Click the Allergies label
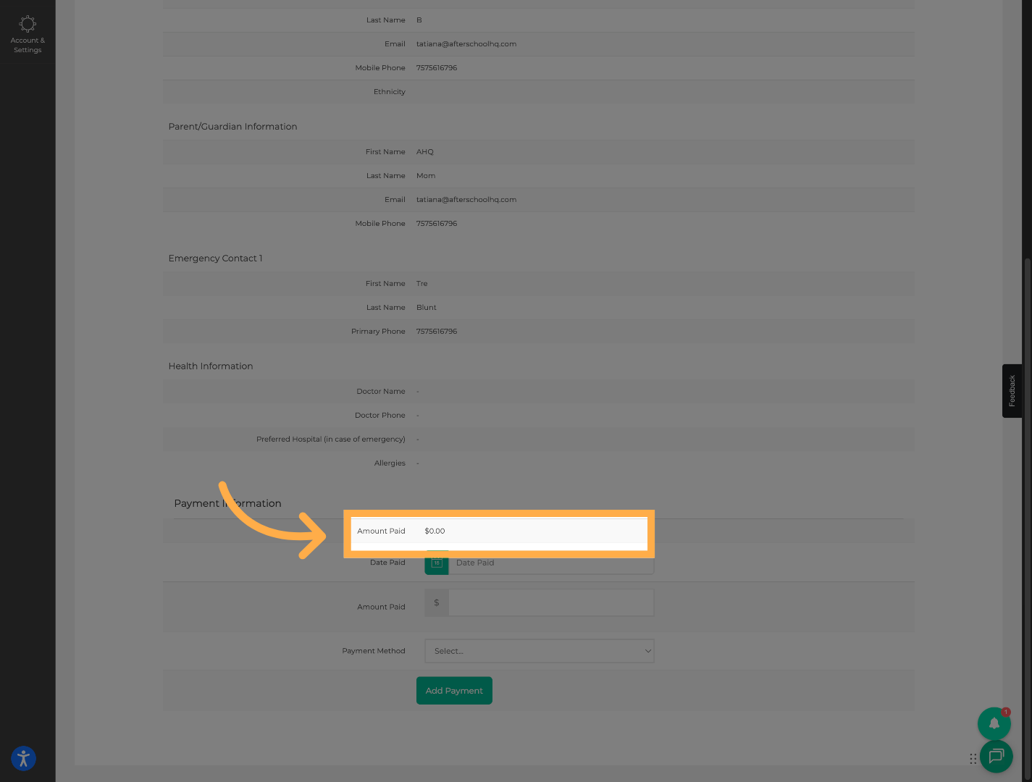 tap(390, 463)
